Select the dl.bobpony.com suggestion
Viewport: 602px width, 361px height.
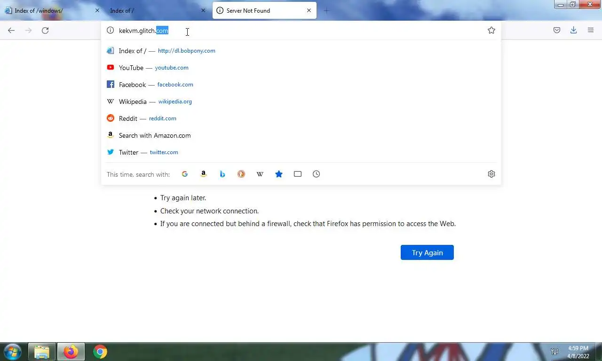[301, 51]
